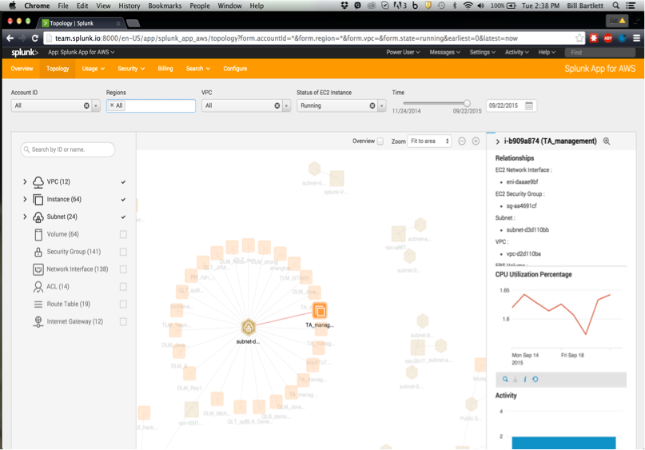Open the Zoom Fit to area dropdown

coord(429,141)
